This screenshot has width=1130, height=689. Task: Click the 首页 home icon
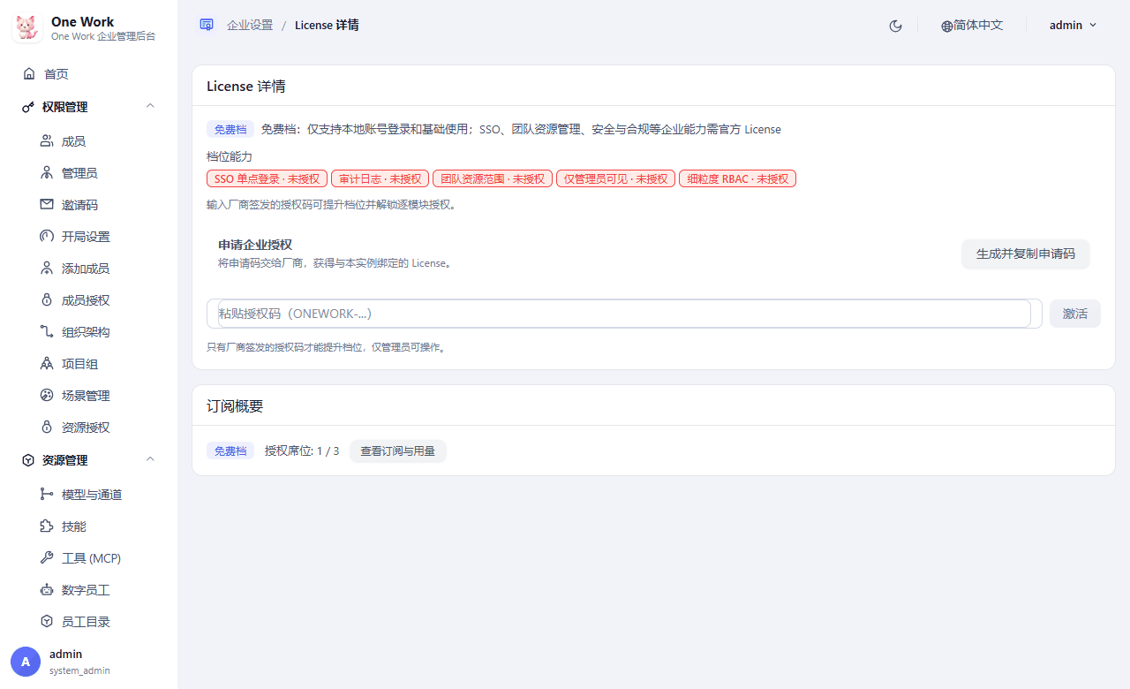[x=29, y=74]
